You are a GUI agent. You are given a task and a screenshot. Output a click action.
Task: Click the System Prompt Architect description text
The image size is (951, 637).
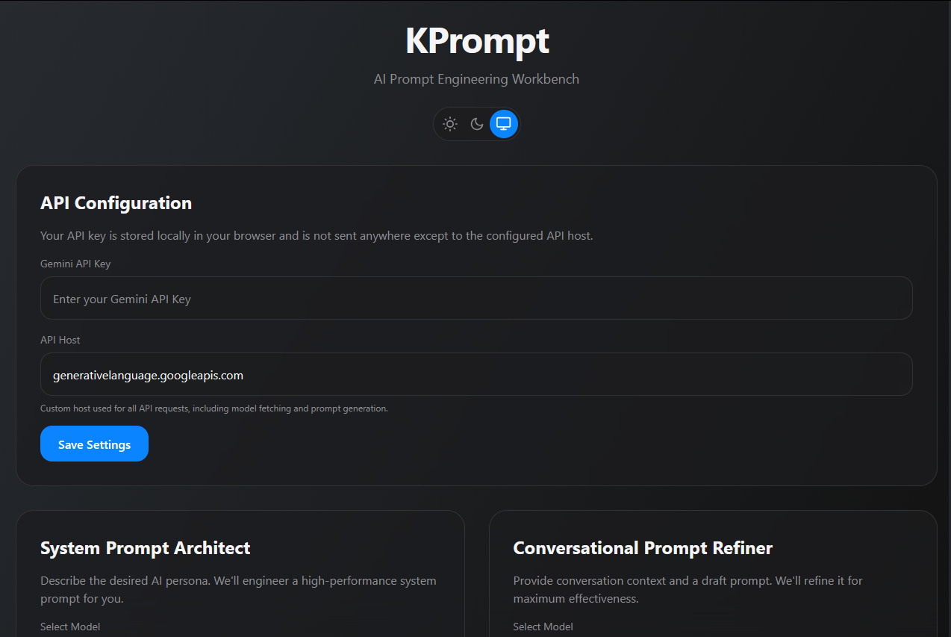(x=239, y=589)
